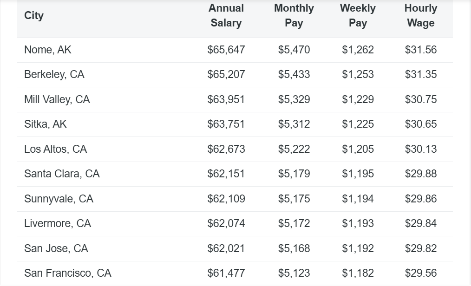This screenshot has width=471, height=286.
Task: Select the Sunnyvale, CA city cell
Action: tap(59, 199)
